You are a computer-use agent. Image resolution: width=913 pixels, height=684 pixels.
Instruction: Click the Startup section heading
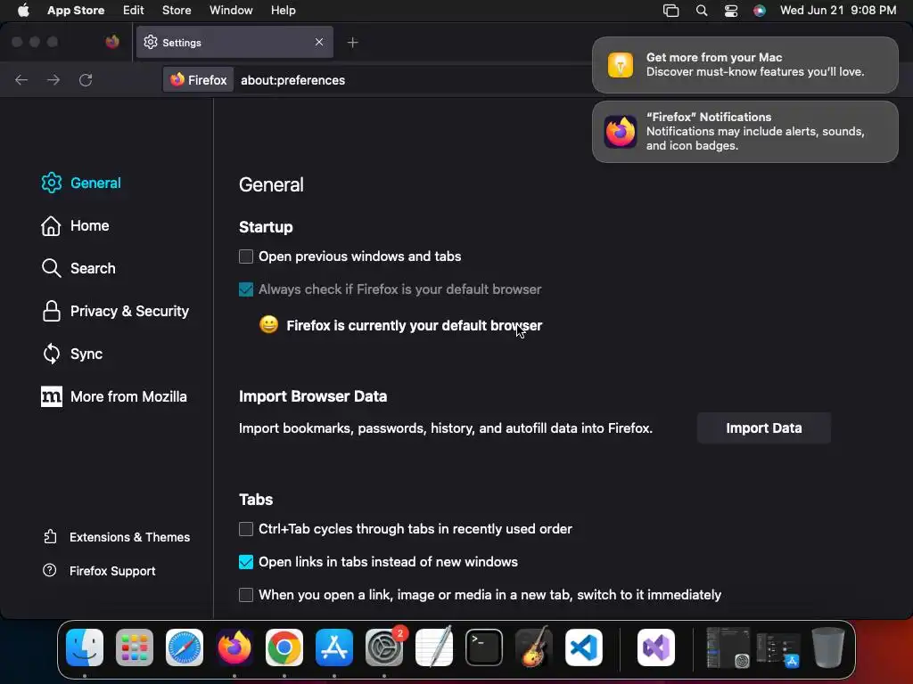266,227
